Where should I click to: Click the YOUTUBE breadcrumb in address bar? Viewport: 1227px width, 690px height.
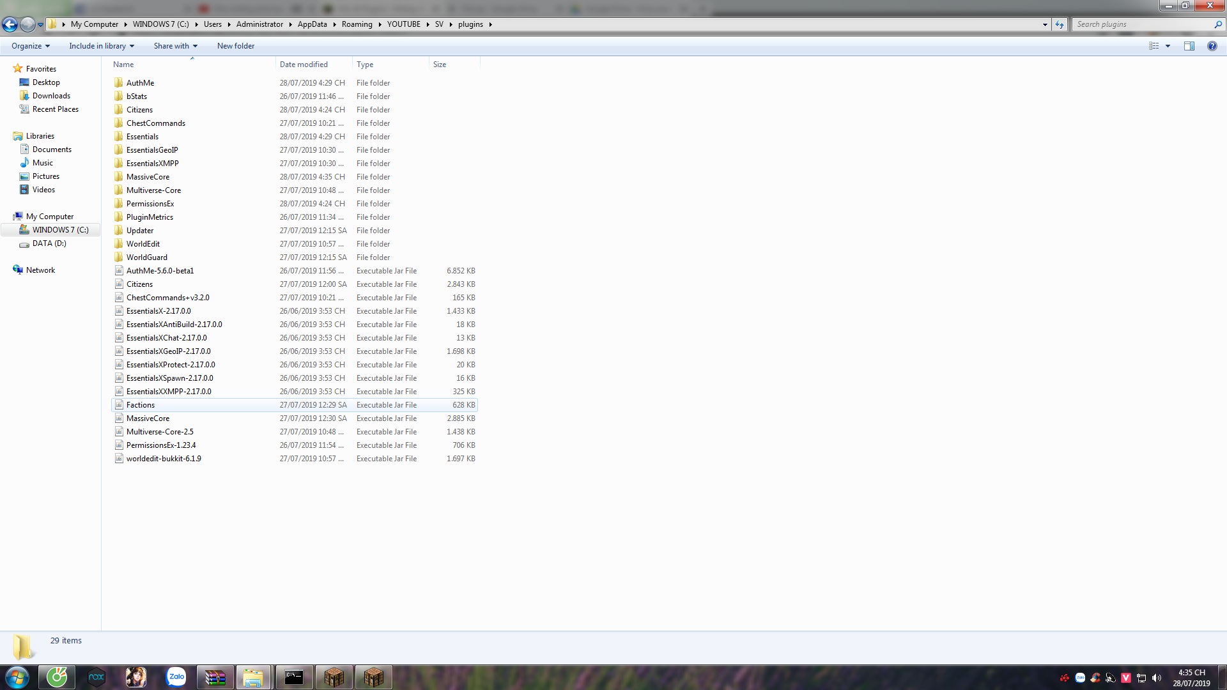click(403, 24)
